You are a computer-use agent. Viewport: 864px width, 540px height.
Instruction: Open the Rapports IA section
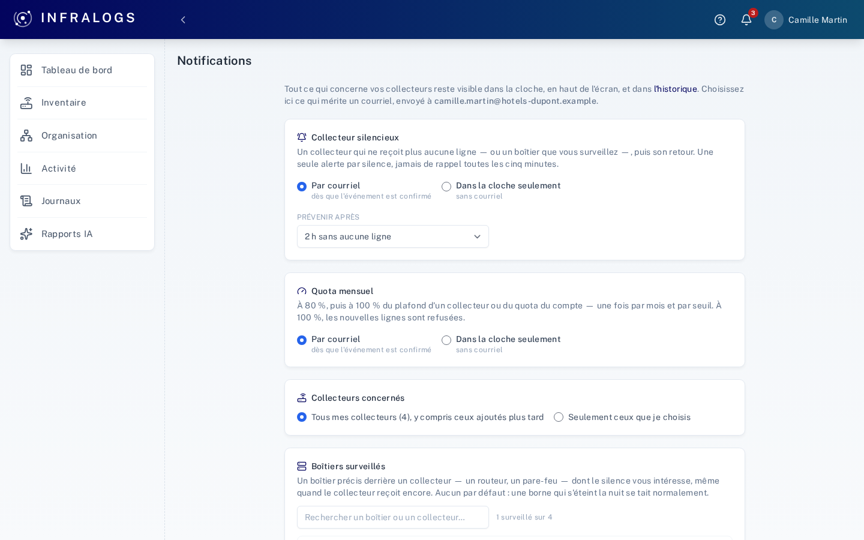coord(82,234)
